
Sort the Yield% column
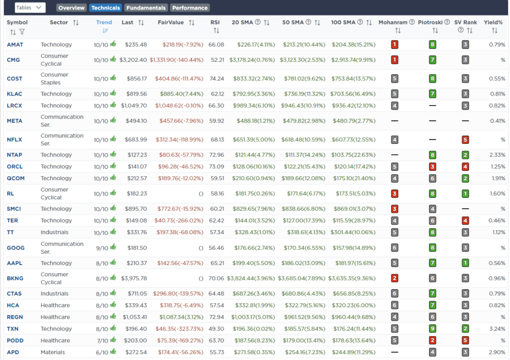pyautogui.click(x=494, y=30)
